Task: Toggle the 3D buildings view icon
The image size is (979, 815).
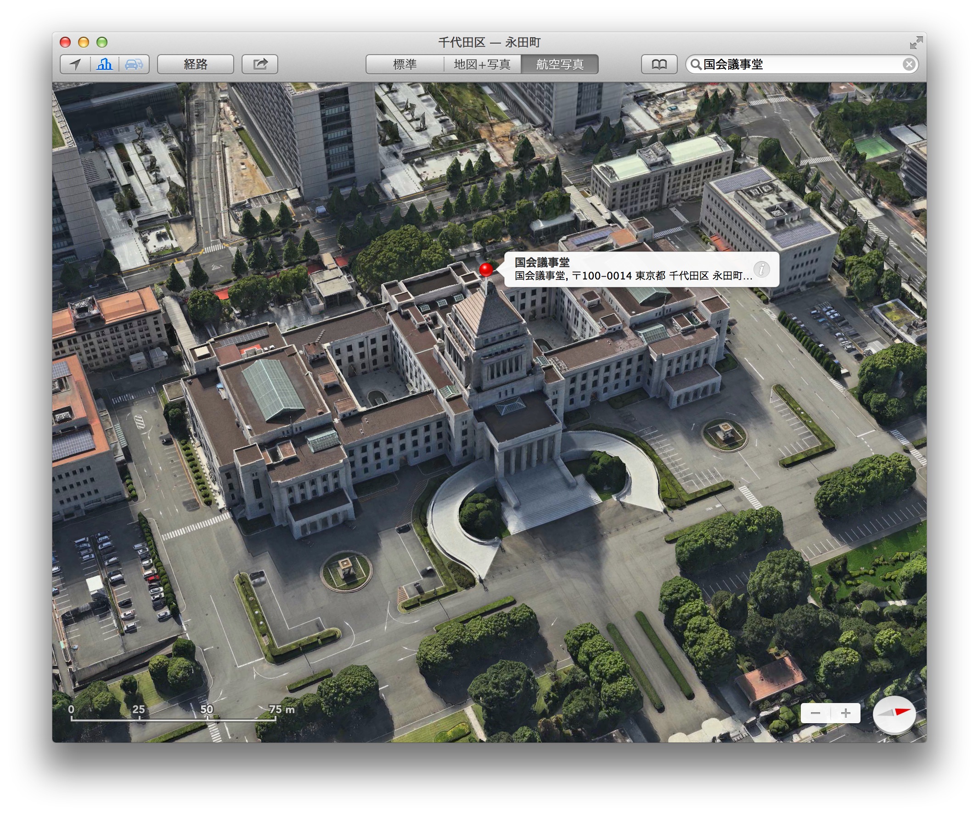Action: click(104, 64)
